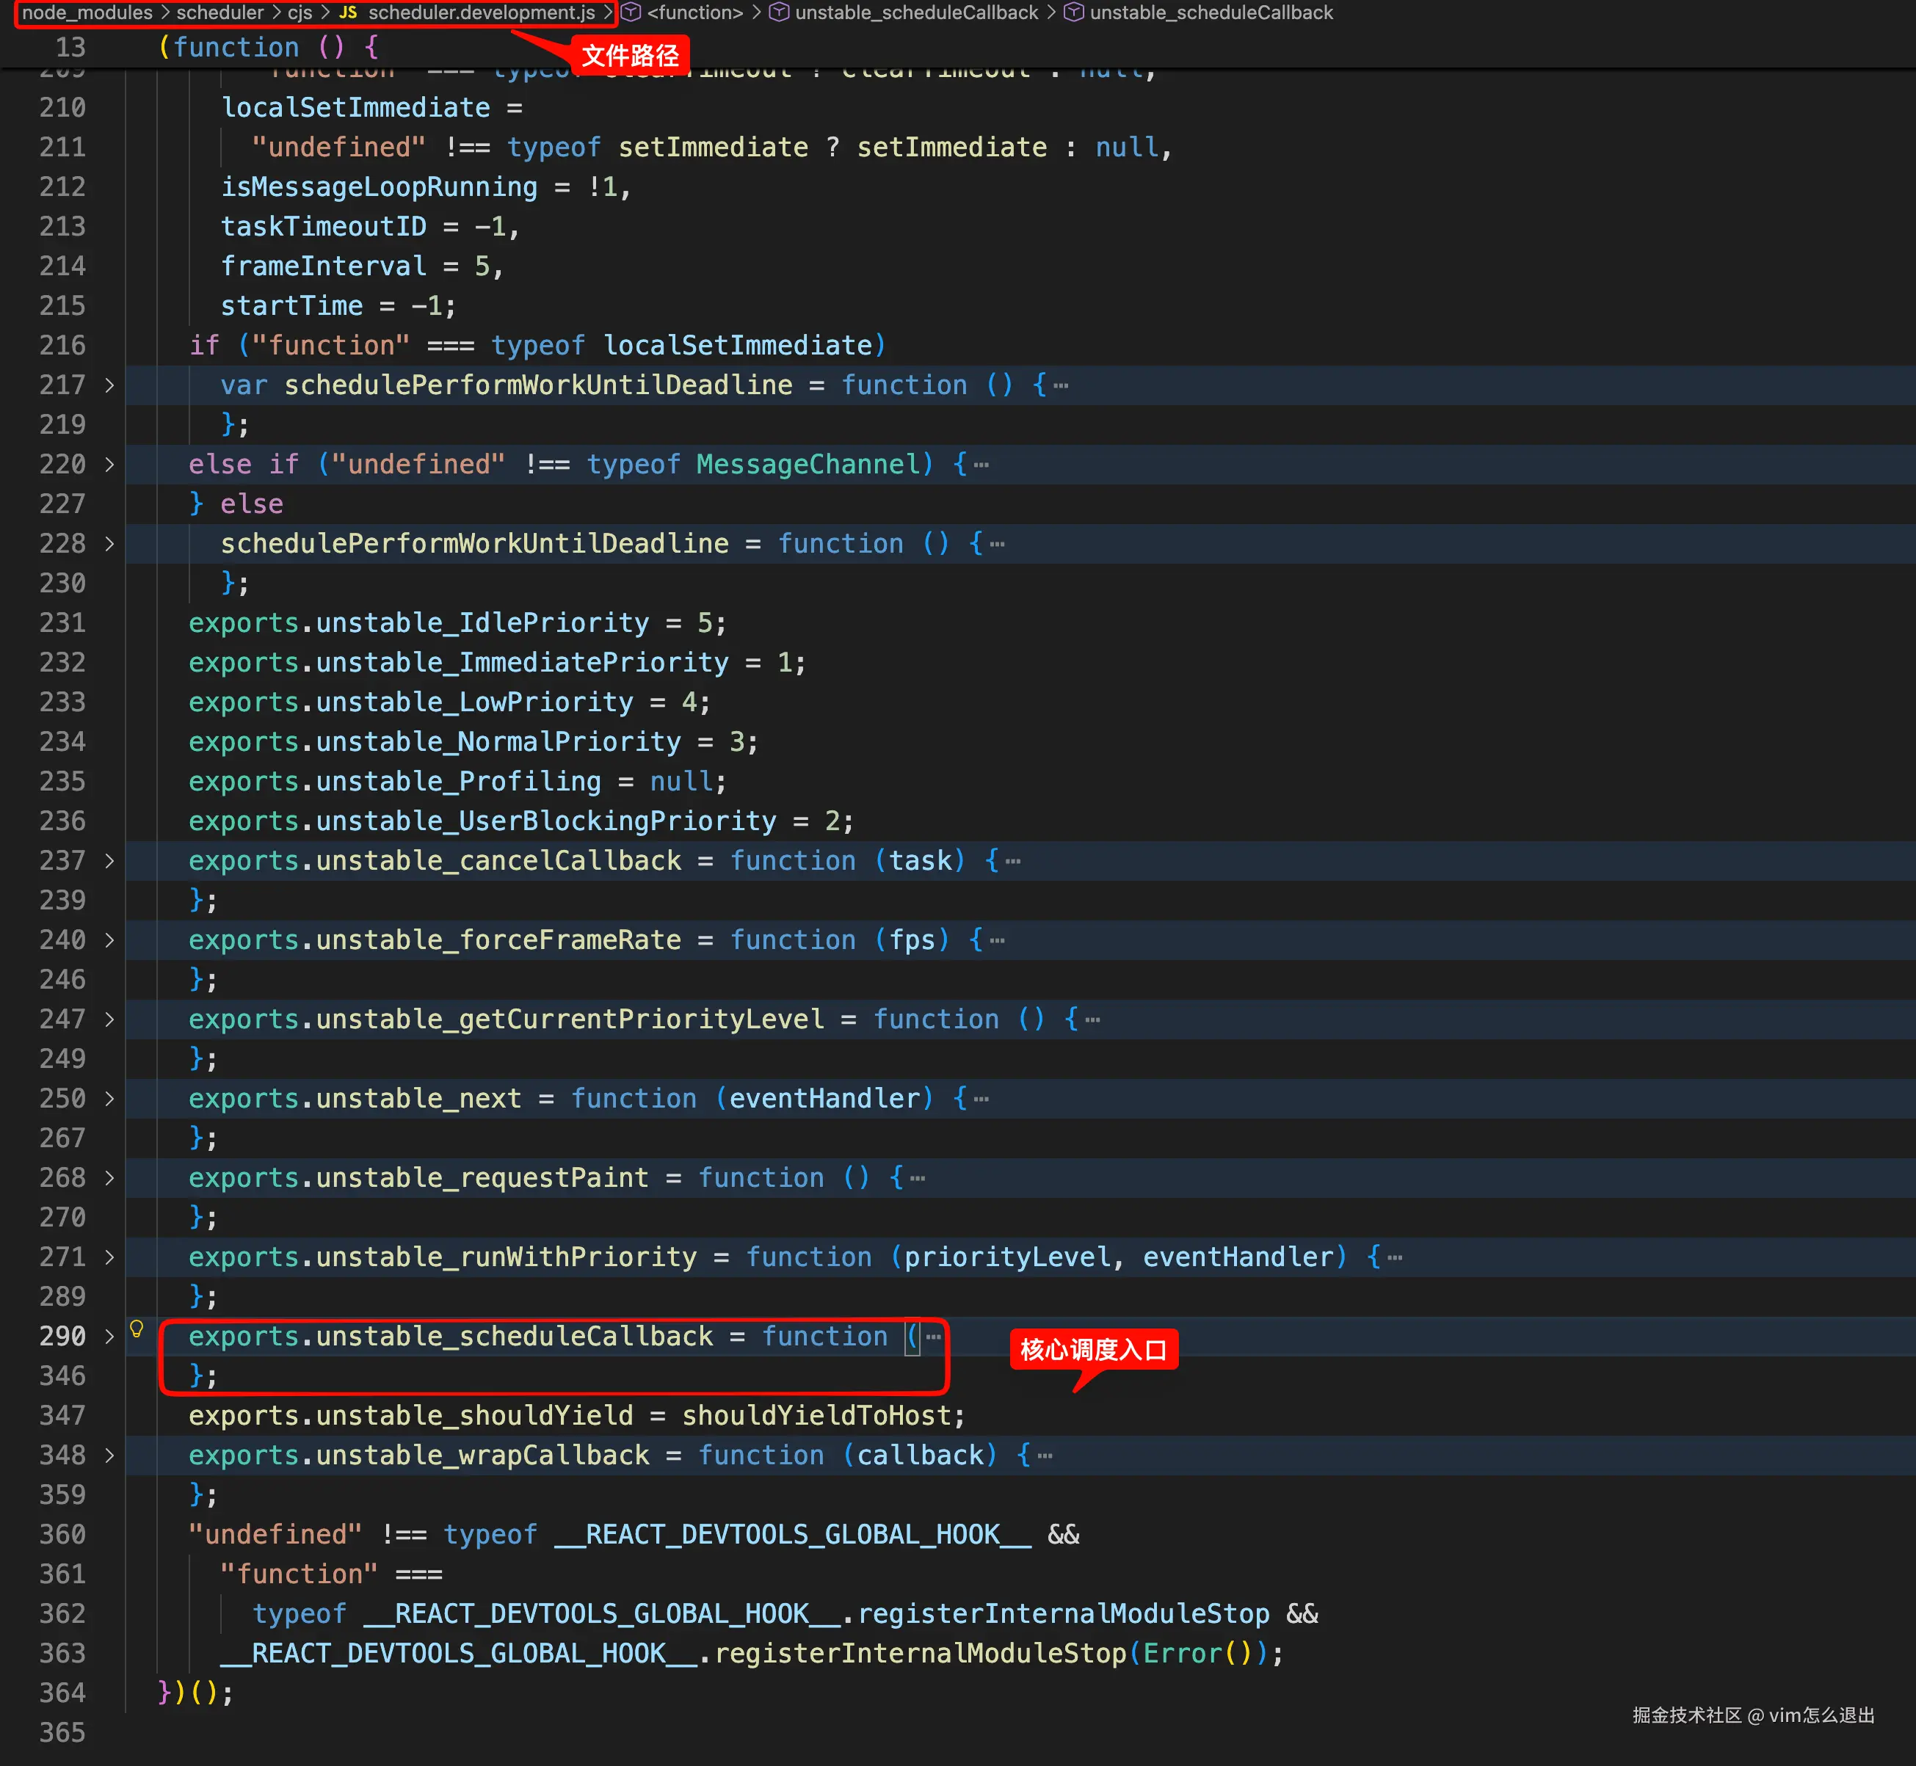1916x1766 pixels.
Task: Click the collapsed-code ellipsis on line 217
Action: click(1061, 385)
